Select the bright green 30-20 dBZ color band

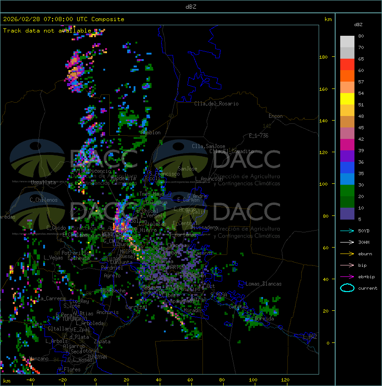coord(347,191)
